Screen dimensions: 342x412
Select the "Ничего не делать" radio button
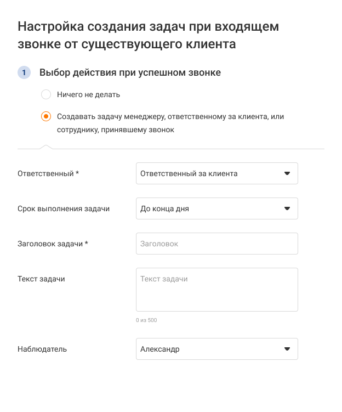46,94
